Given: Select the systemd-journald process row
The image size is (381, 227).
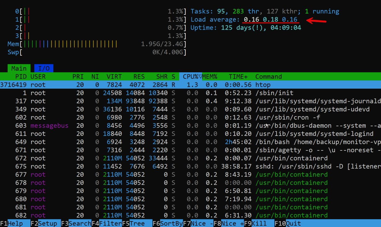Looking at the screenshot, I should [x=190, y=101].
